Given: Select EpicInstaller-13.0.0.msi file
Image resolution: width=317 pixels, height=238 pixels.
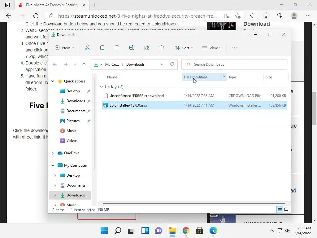Looking at the screenshot, I should click(195, 105).
